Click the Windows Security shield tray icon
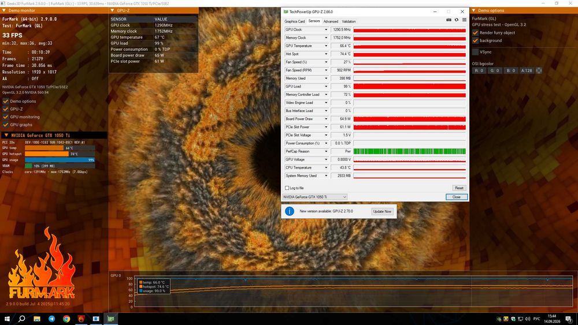This screenshot has height=325, width=578. click(x=513, y=319)
